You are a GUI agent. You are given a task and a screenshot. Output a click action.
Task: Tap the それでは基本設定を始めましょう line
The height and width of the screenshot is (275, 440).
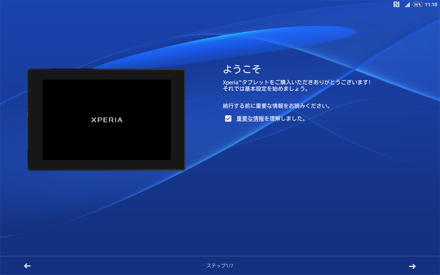[266, 88]
